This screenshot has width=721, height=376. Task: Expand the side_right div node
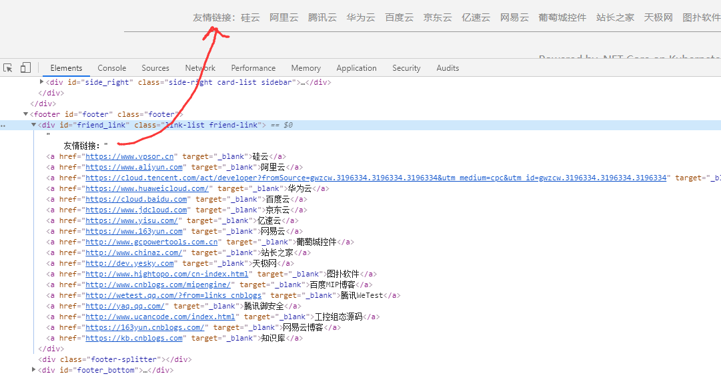click(x=42, y=82)
